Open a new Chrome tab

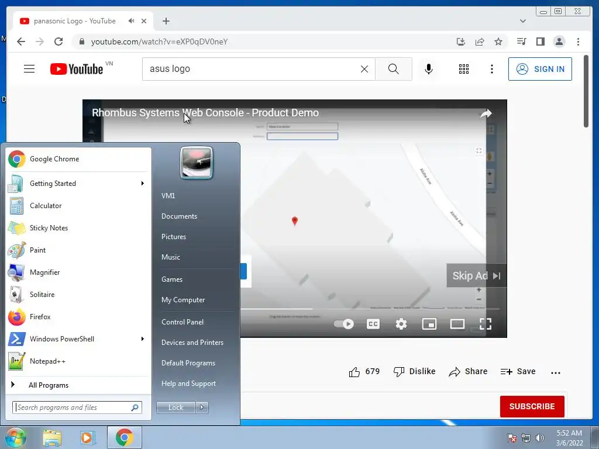tap(166, 21)
